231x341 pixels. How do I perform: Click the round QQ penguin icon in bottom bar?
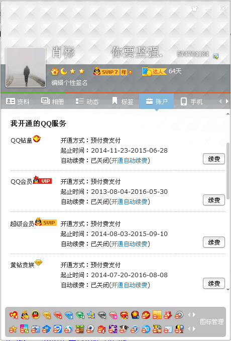[x=36, y=315]
